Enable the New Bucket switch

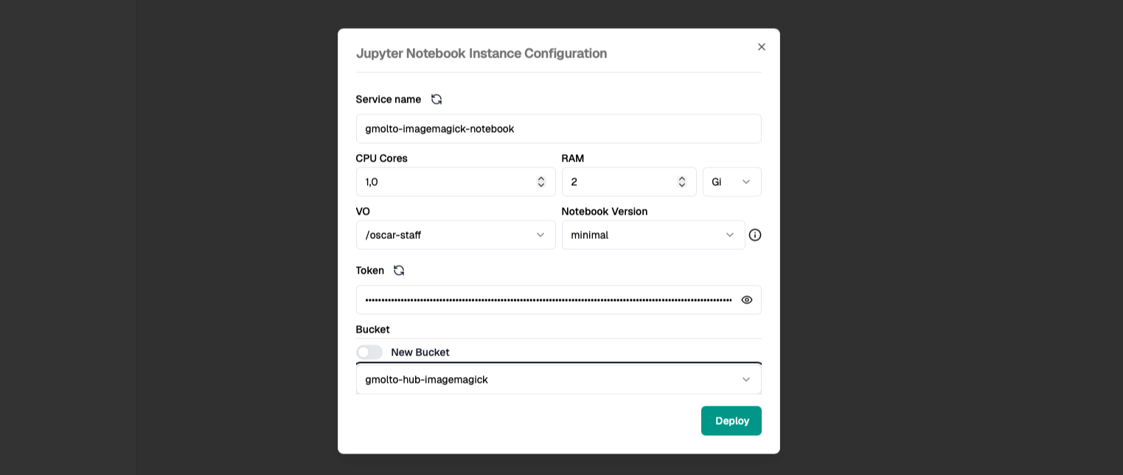(x=369, y=353)
